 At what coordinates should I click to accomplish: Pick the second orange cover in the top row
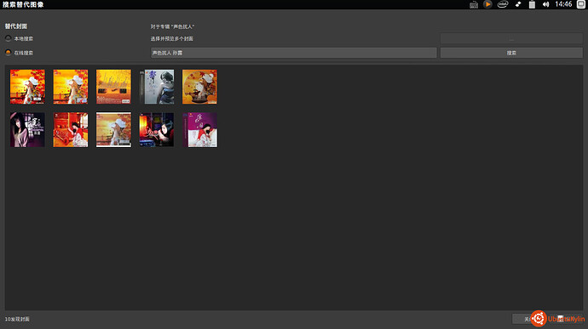coord(71,87)
